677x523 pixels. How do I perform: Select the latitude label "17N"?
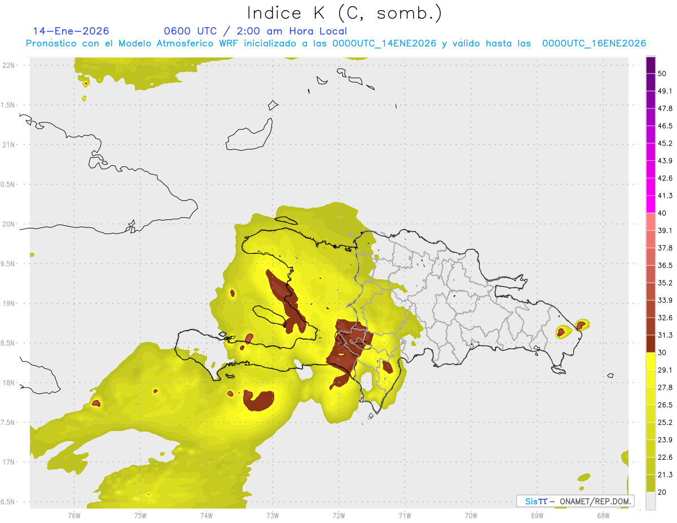pos(8,463)
